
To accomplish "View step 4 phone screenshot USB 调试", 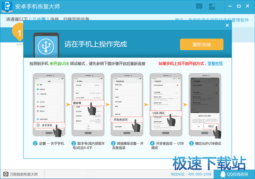I will click(x=166, y=105).
